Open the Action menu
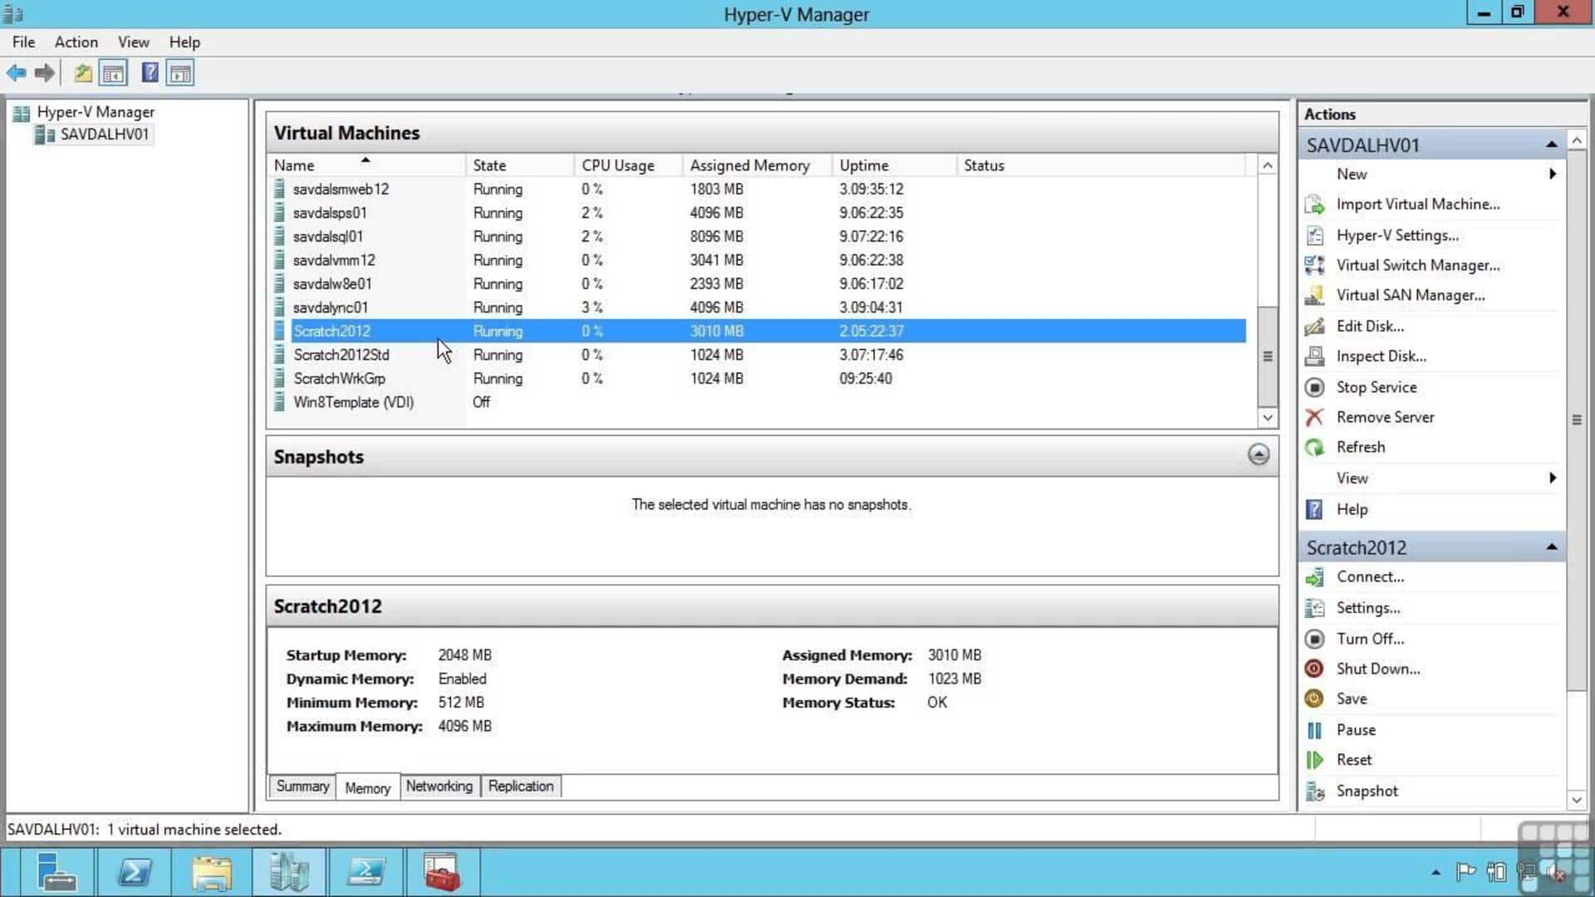 (x=76, y=42)
